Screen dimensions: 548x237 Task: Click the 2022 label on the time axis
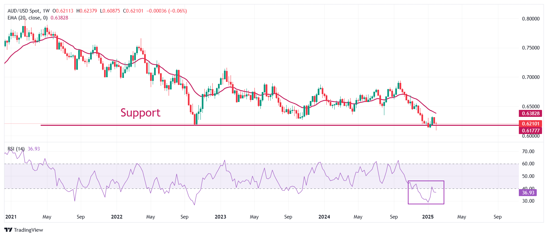pyautogui.click(x=117, y=217)
